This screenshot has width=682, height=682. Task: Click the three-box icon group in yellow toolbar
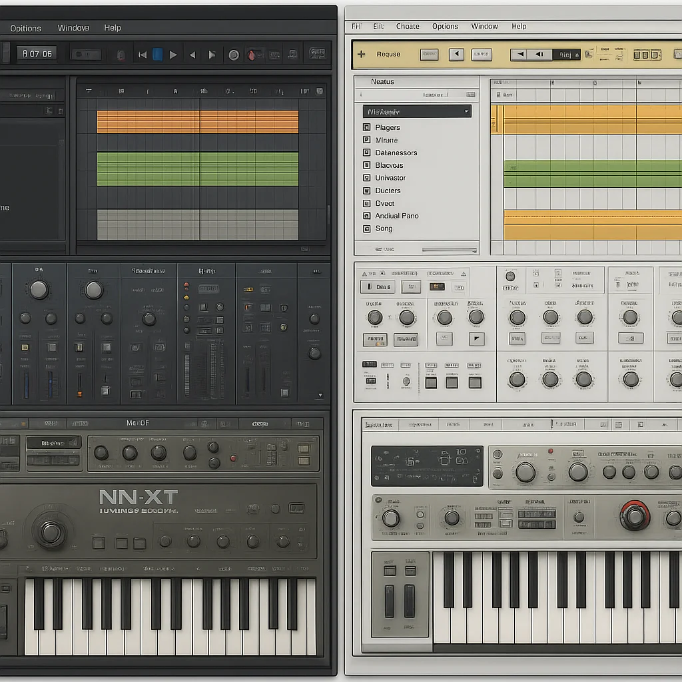647,55
